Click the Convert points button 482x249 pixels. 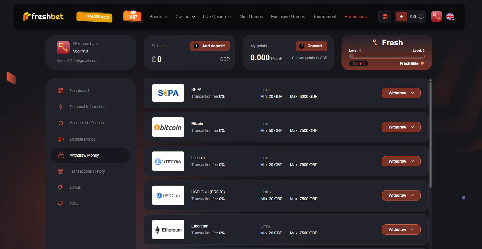[x=311, y=46]
